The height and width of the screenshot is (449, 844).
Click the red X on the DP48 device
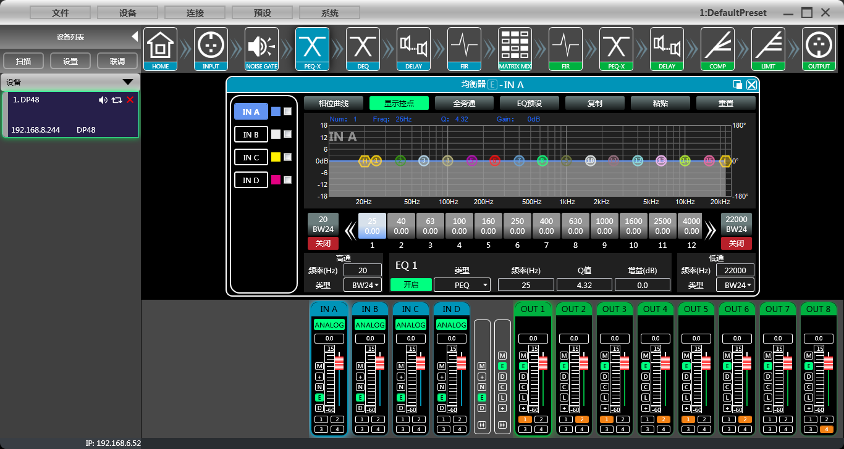(130, 100)
